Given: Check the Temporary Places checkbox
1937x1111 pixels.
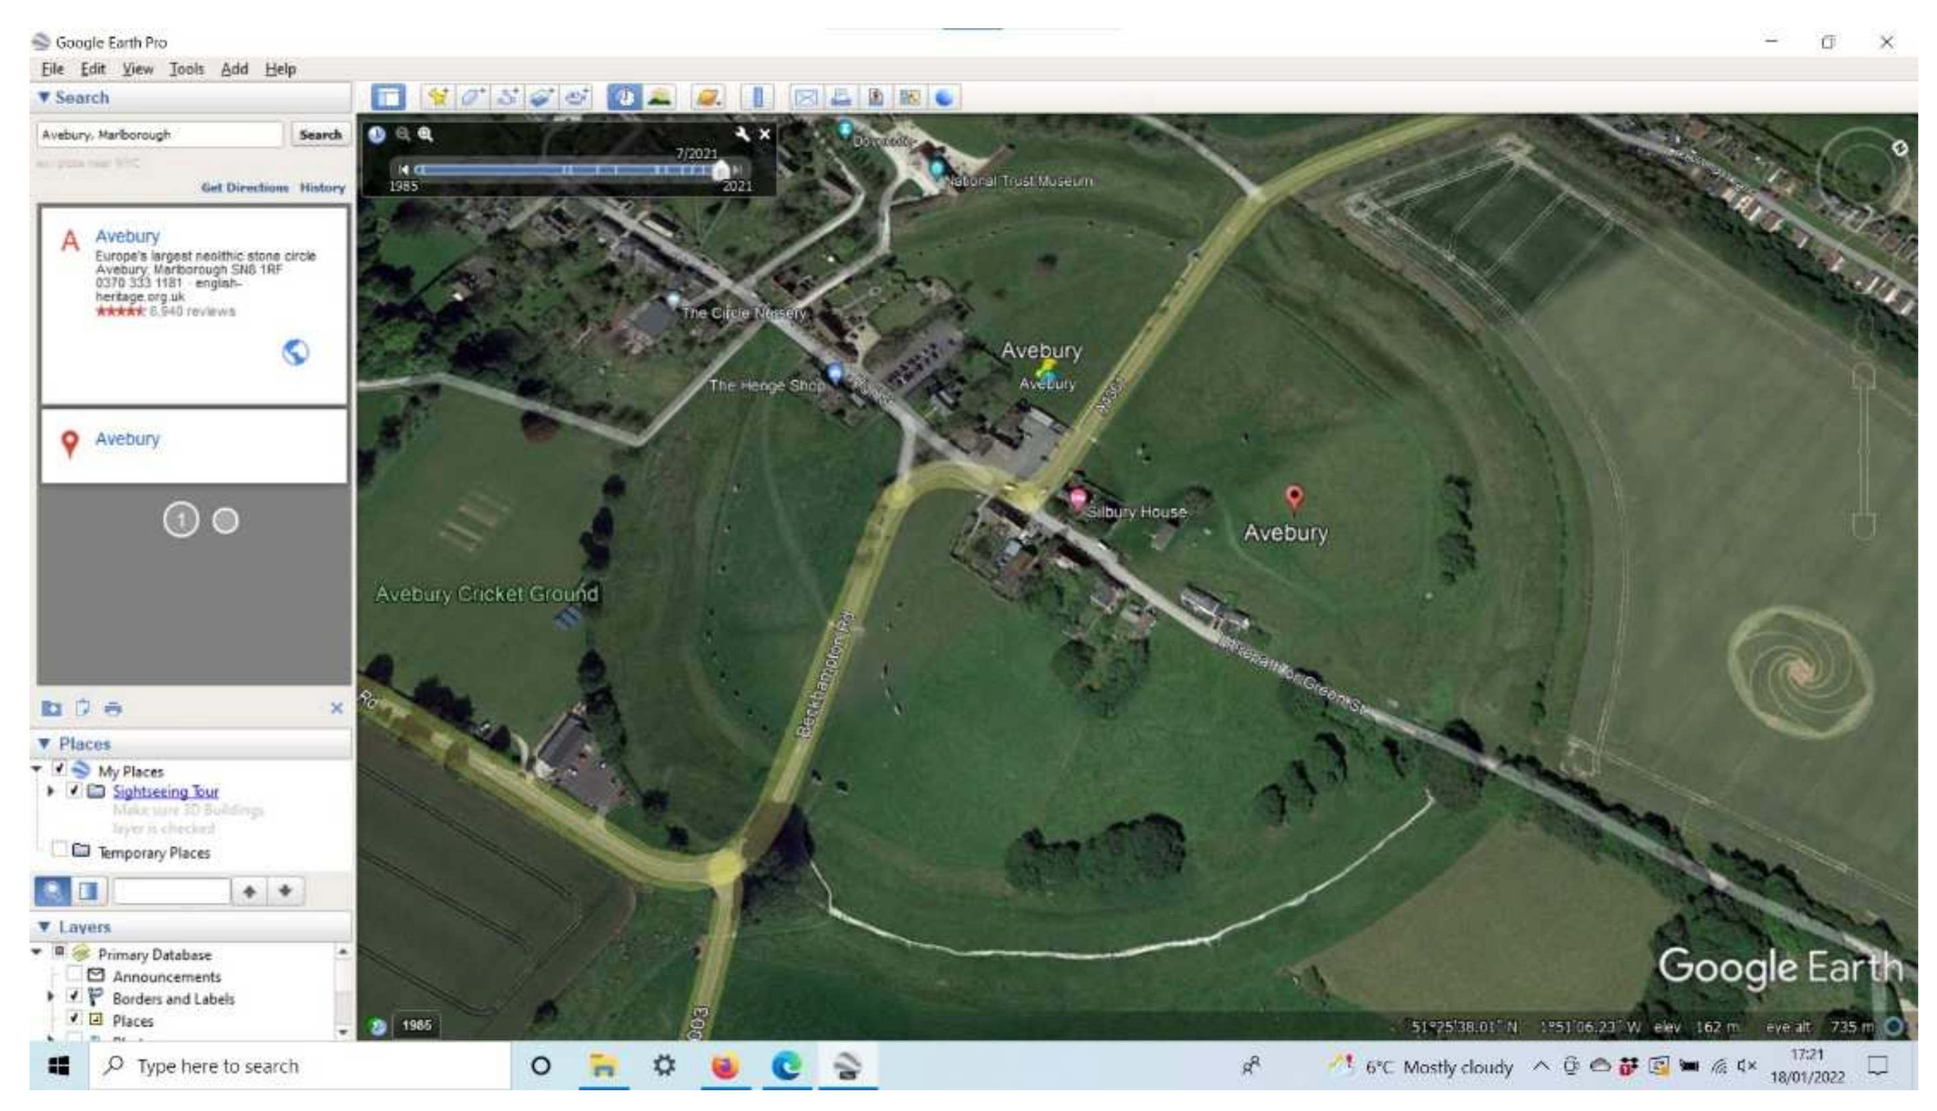Looking at the screenshot, I should pos(60,850).
